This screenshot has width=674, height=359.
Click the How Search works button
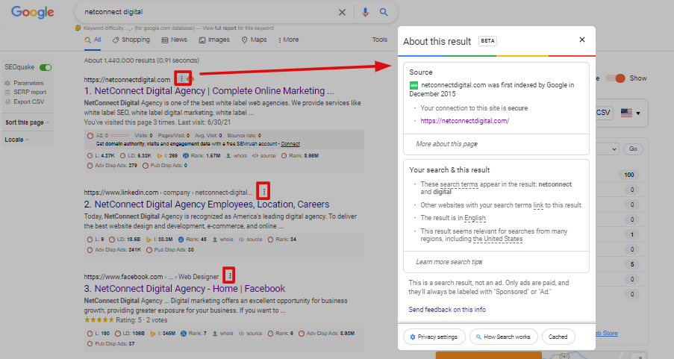pyautogui.click(x=503, y=337)
